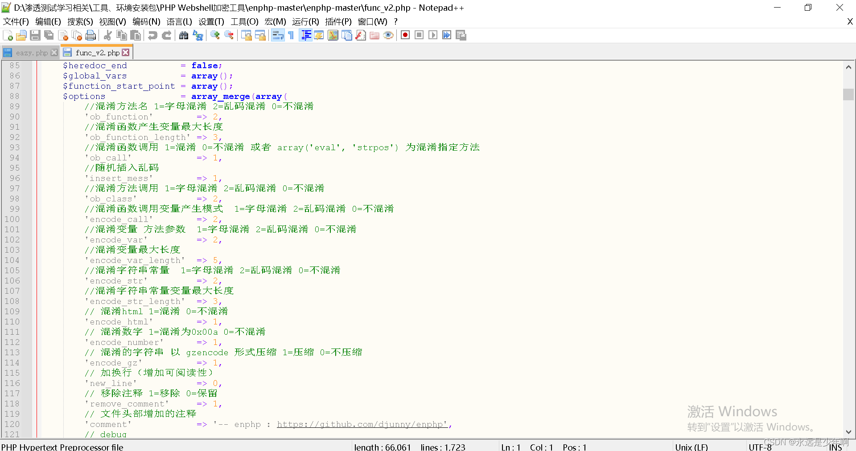Close the func_v2.php tab
Image resolution: width=856 pixels, height=451 pixels.
click(x=126, y=53)
